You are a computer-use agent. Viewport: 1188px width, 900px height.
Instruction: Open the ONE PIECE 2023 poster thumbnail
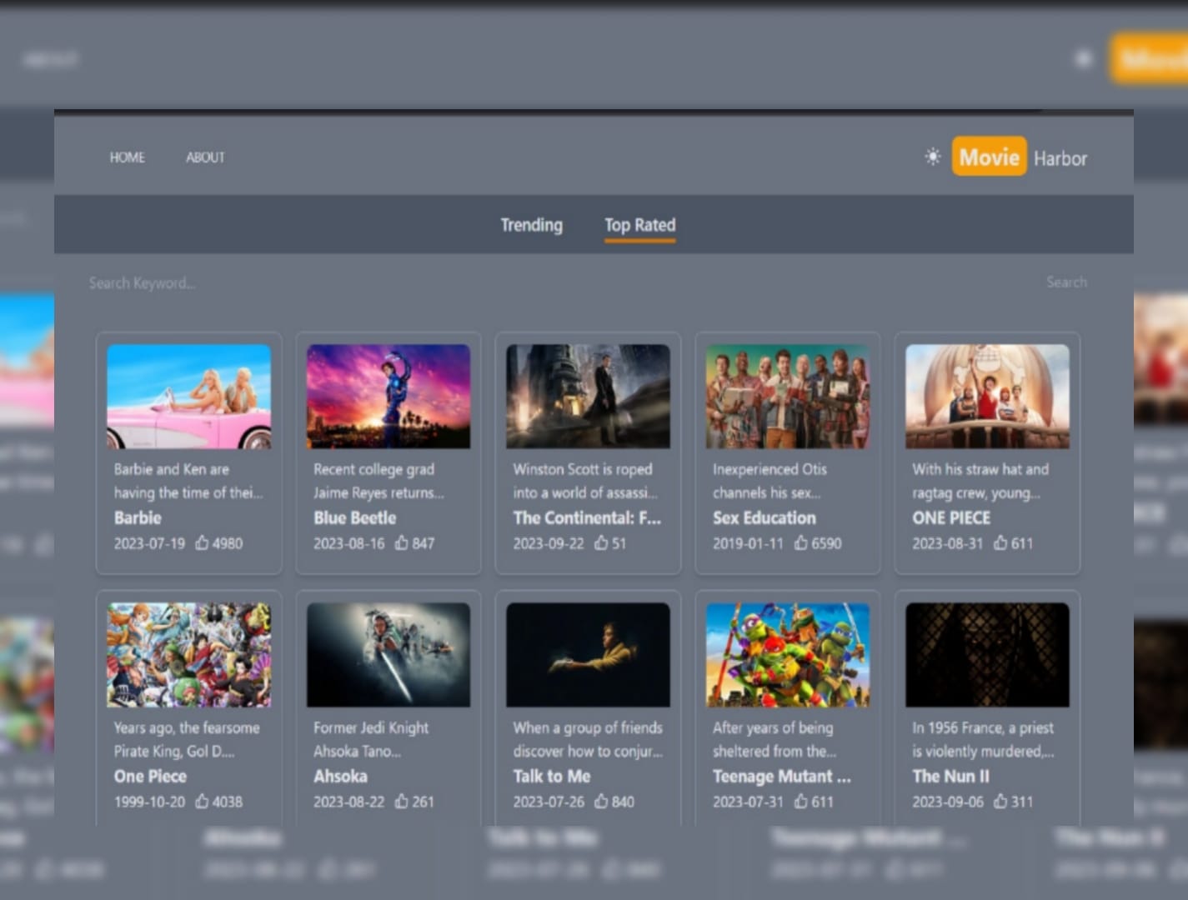pos(987,397)
